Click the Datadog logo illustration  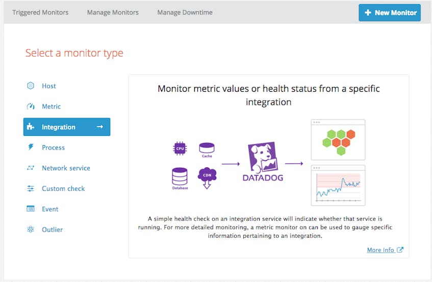(x=263, y=161)
